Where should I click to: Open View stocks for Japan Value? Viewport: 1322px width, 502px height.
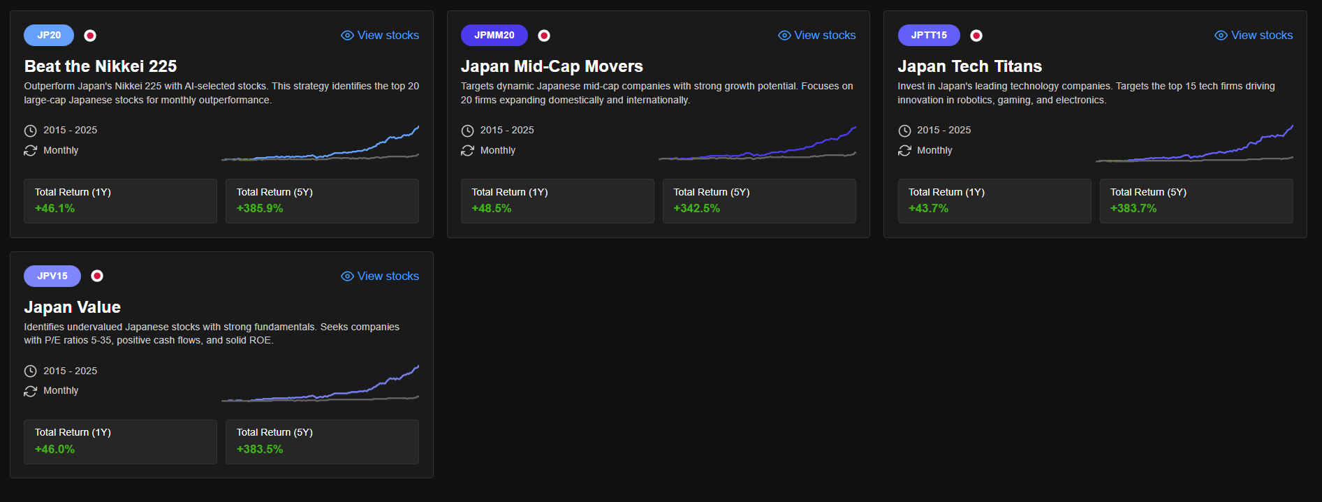coord(380,276)
